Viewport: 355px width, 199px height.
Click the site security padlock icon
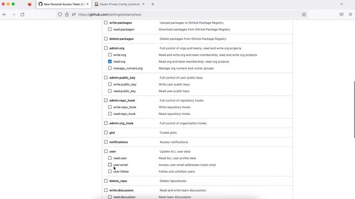point(67,14)
